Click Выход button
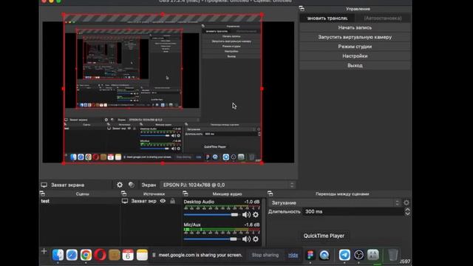 click(x=355, y=66)
